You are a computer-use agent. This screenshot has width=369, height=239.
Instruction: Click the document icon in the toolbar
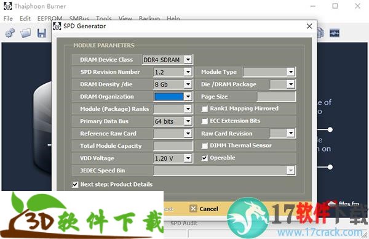pos(320,33)
